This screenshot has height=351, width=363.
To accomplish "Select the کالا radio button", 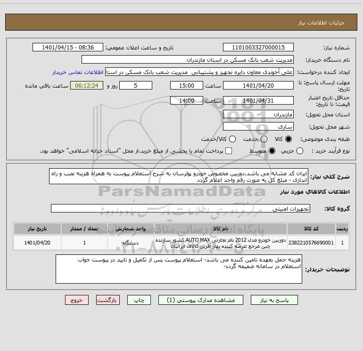I will coord(289,139).
